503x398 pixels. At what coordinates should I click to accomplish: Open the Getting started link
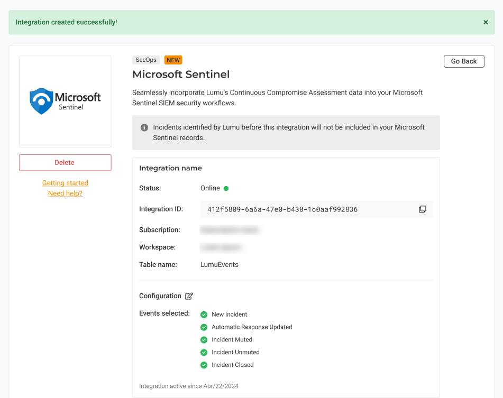65,183
